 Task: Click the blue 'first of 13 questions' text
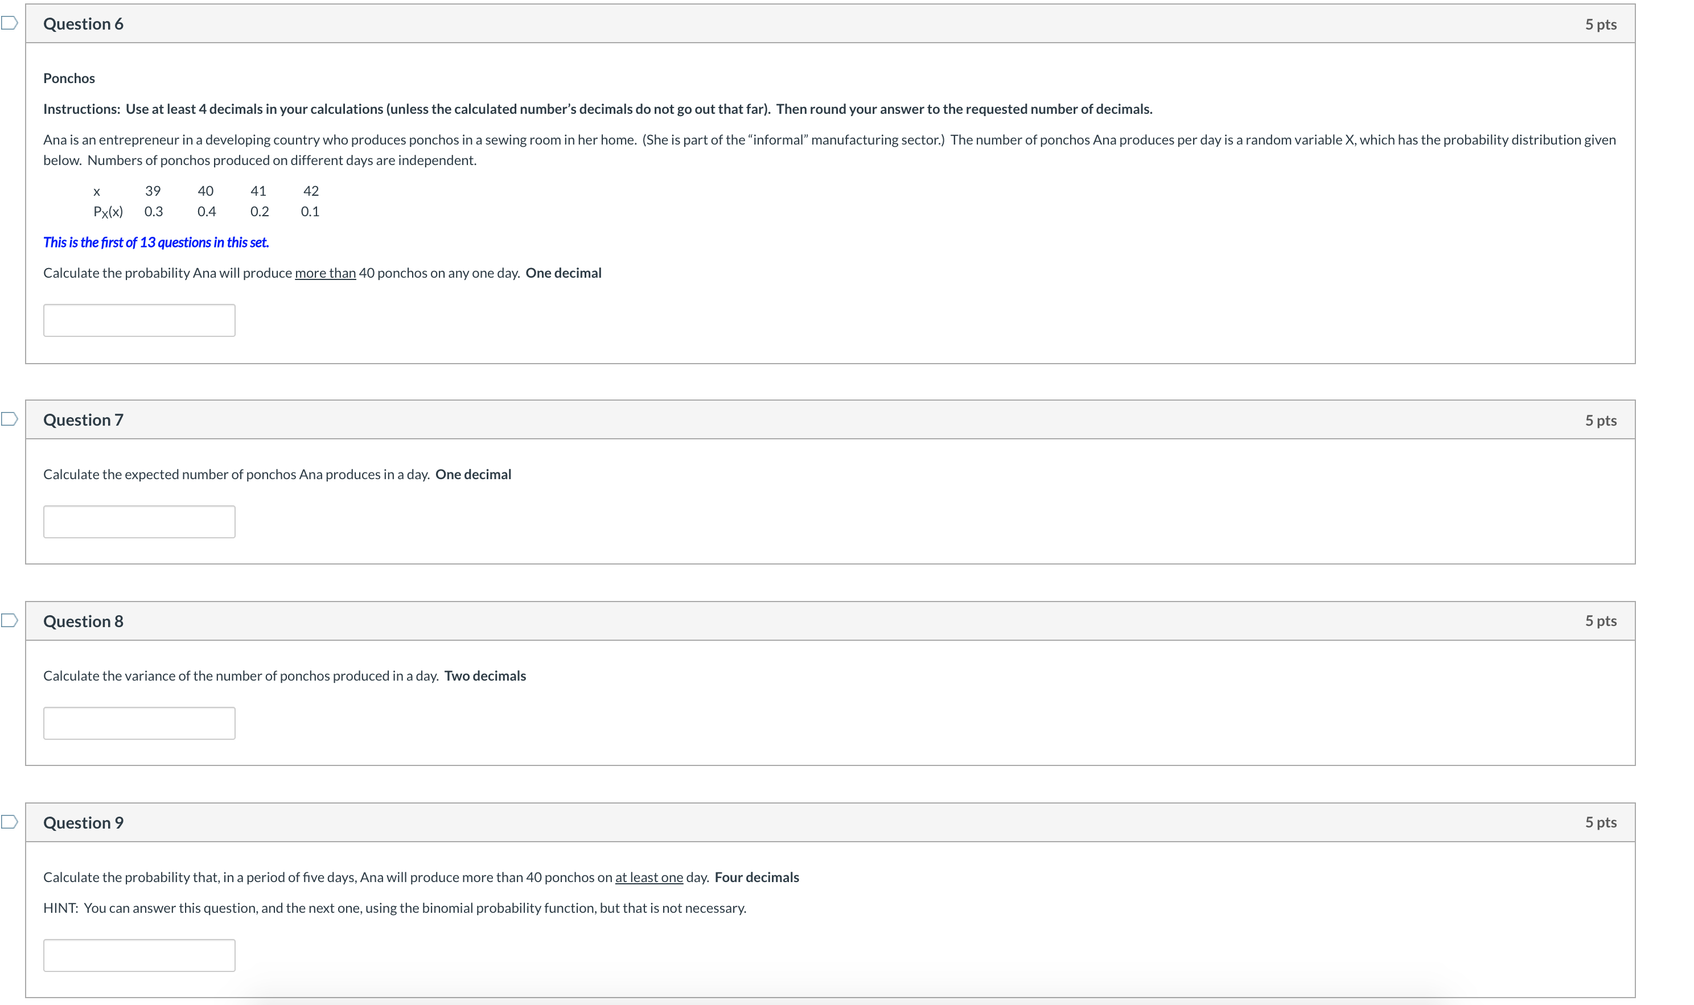point(156,242)
